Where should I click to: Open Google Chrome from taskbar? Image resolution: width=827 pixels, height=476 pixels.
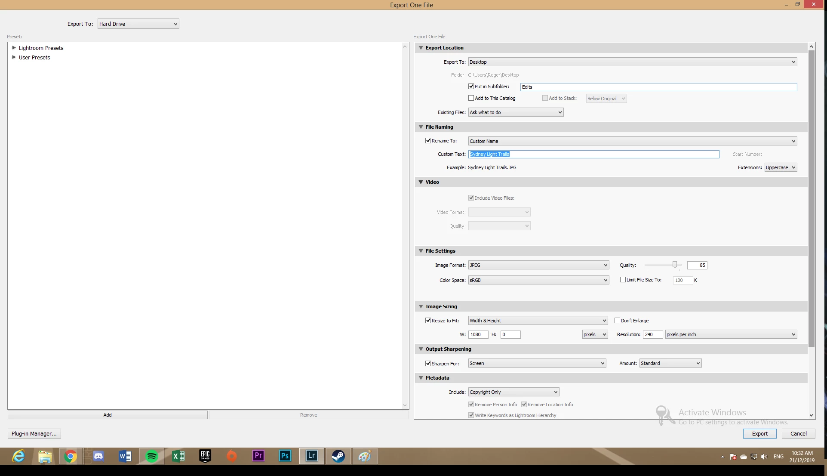[71, 456]
